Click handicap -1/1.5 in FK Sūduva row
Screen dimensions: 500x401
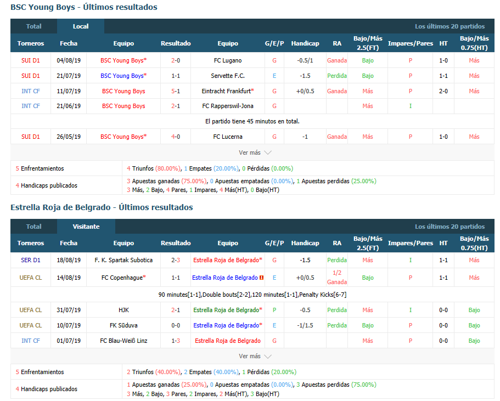pos(305,325)
